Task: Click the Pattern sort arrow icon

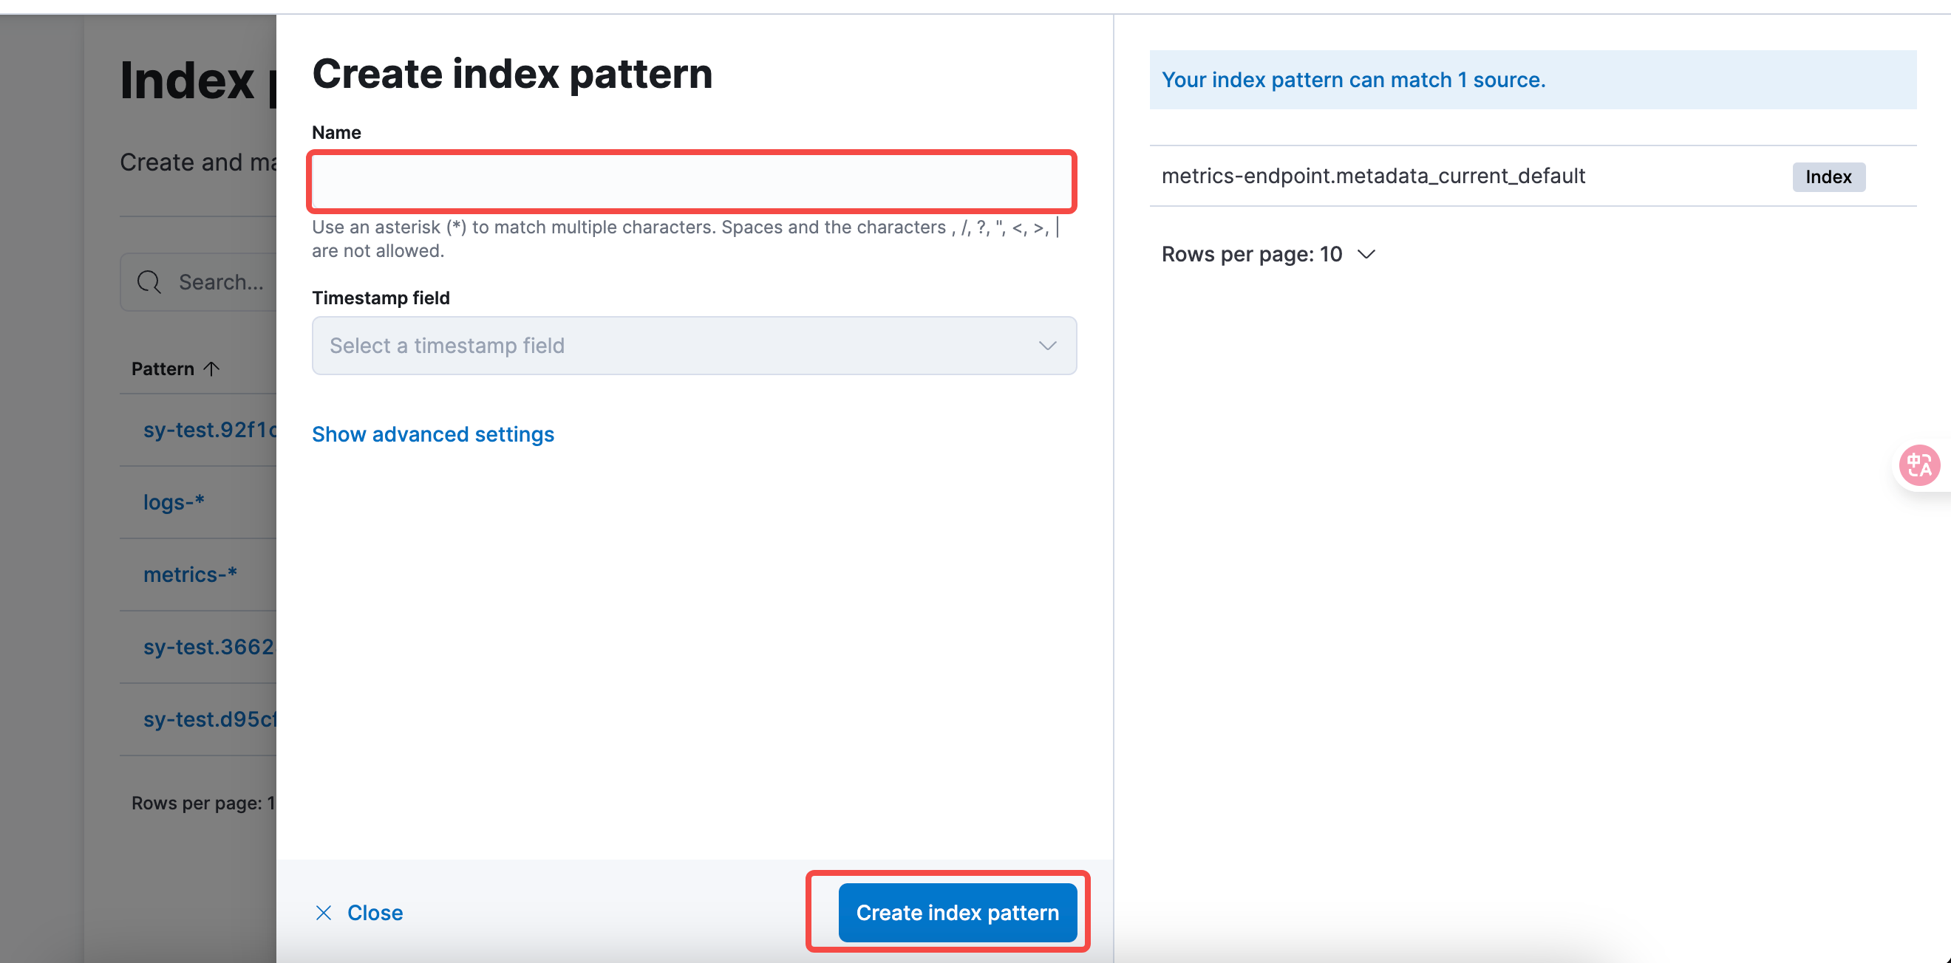Action: (x=212, y=369)
